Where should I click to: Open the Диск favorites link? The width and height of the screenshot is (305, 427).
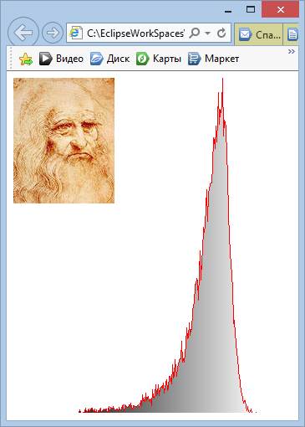tap(110, 59)
